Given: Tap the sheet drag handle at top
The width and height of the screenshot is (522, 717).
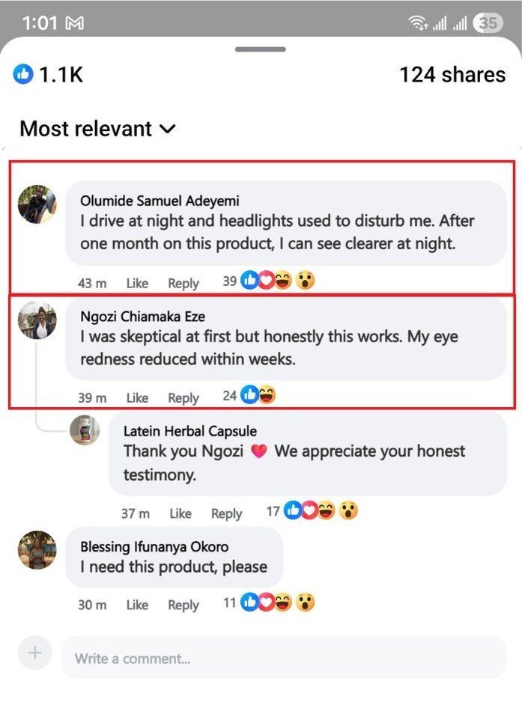Looking at the screenshot, I should pos(260,49).
